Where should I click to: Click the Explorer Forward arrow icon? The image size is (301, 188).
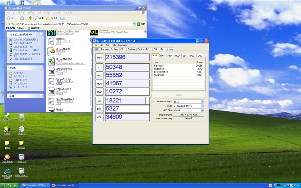click(x=22, y=18)
